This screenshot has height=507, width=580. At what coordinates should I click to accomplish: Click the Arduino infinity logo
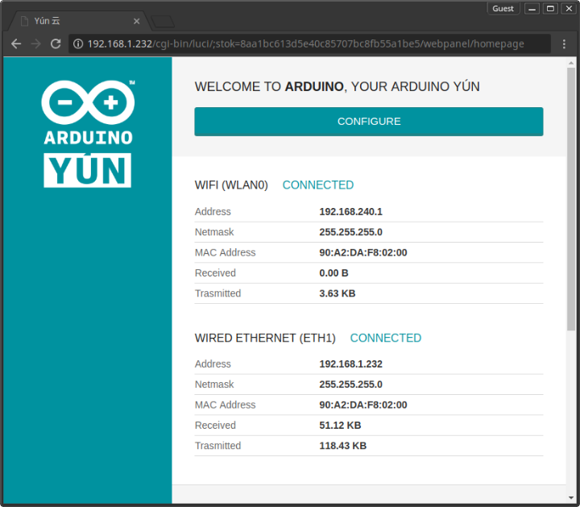pos(88,103)
